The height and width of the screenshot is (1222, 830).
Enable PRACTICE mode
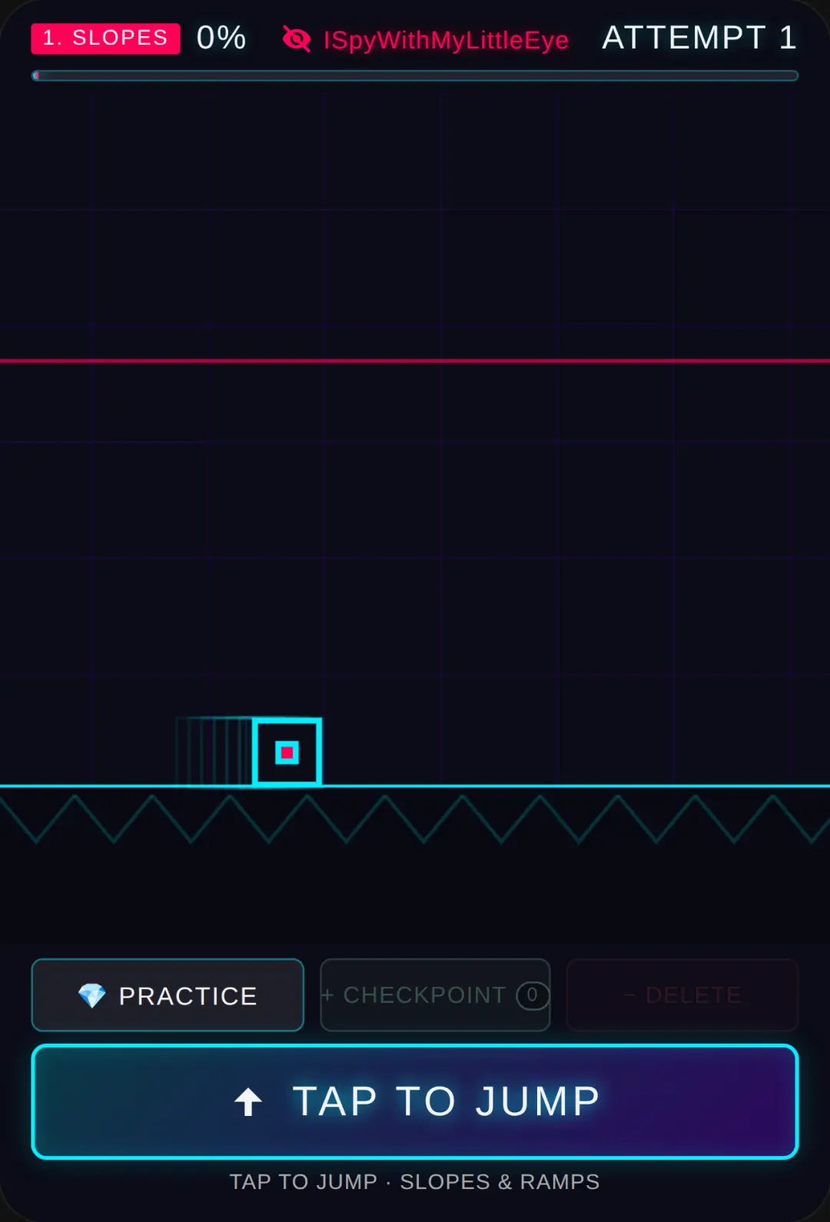tap(168, 995)
